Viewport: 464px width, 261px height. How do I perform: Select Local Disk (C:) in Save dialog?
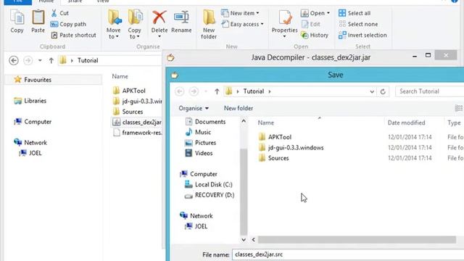coord(209,184)
